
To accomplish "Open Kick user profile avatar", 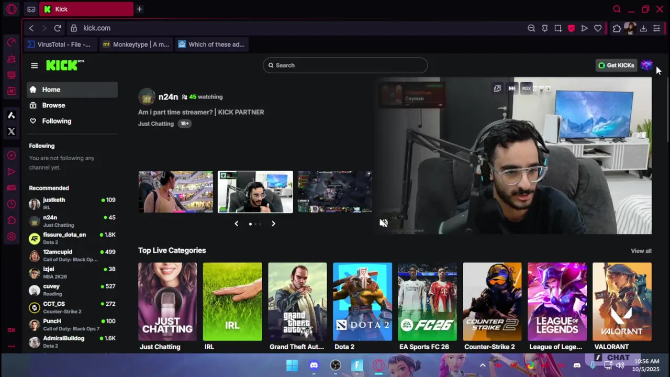I will (x=646, y=65).
